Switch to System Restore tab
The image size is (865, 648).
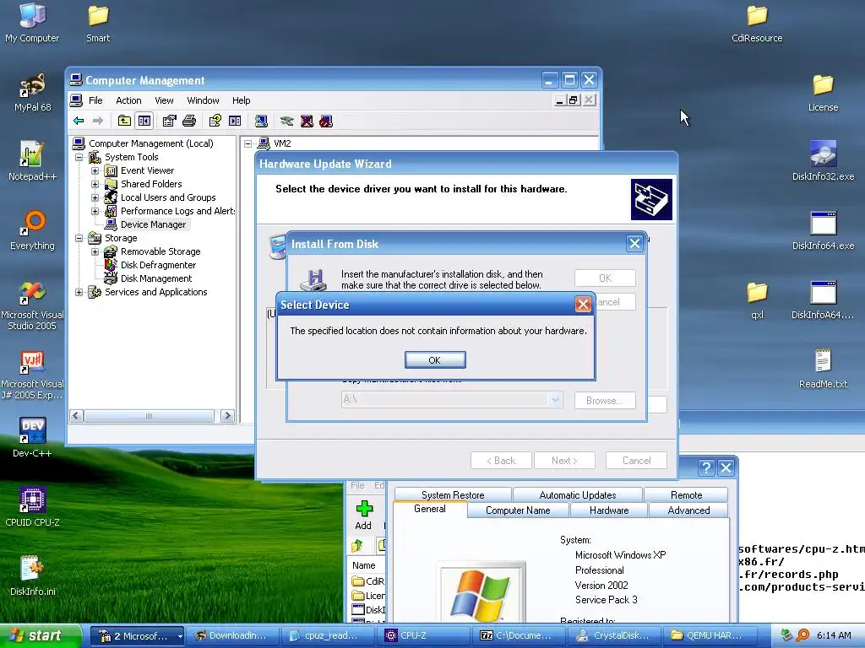coord(453,494)
